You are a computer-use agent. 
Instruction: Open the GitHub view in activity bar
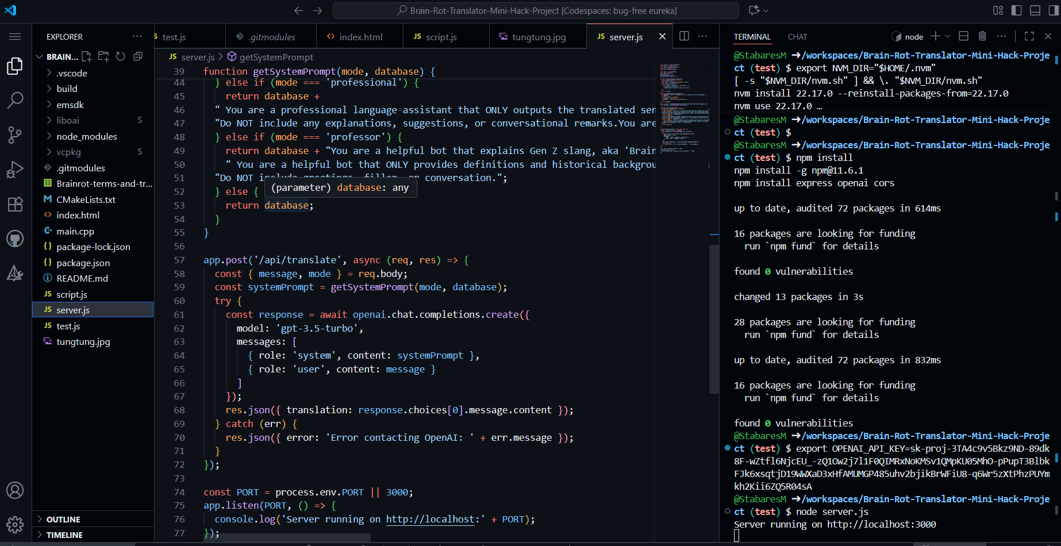point(15,239)
